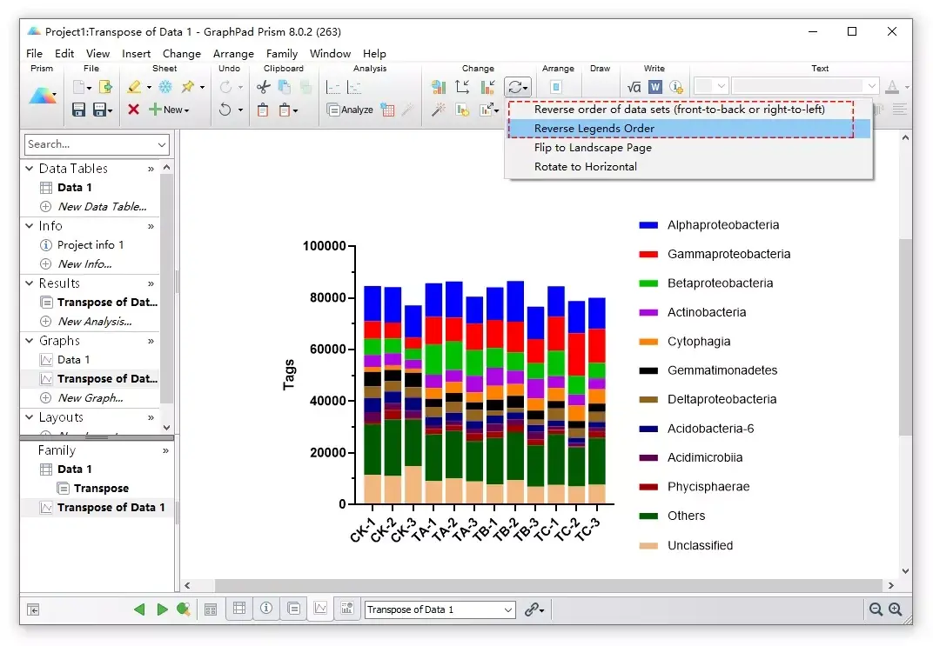This screenshot has width=933, height=646.
Task: Click the Word export icon
Action: 654,87
